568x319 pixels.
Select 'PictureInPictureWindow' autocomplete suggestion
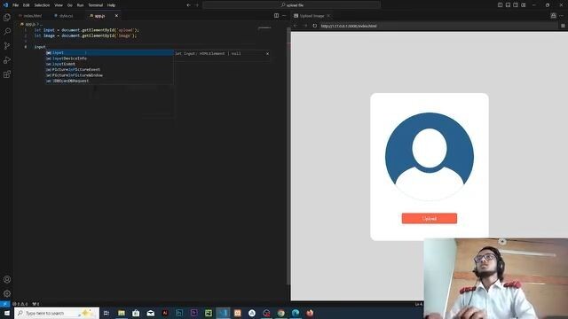tap(109, 75)
